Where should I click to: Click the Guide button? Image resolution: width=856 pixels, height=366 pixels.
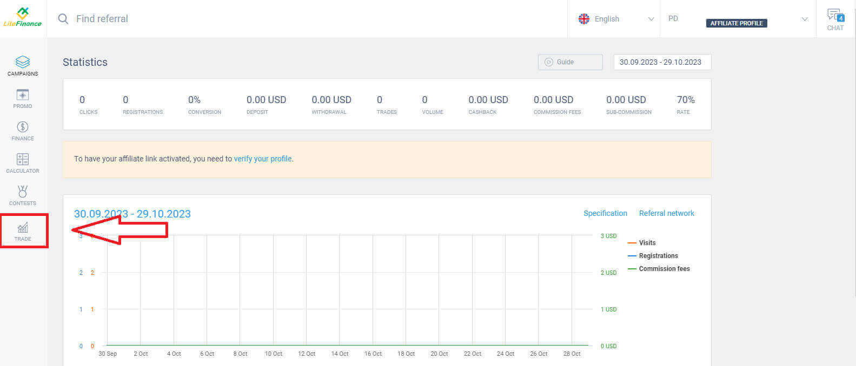tap(570, 62)
